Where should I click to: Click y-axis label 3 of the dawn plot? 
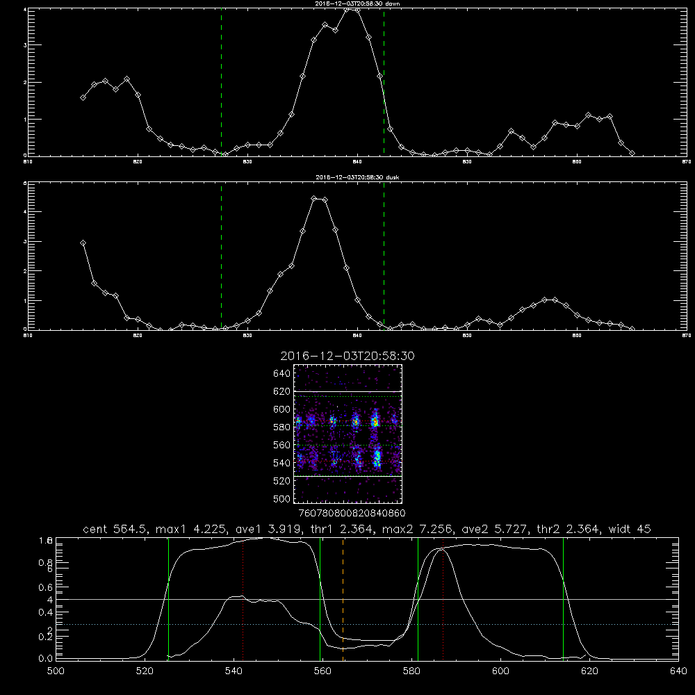(x=25, y=45)
